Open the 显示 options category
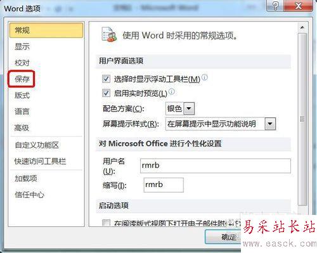The width and height of the screenshot is (317, 253). pos(22,46)
